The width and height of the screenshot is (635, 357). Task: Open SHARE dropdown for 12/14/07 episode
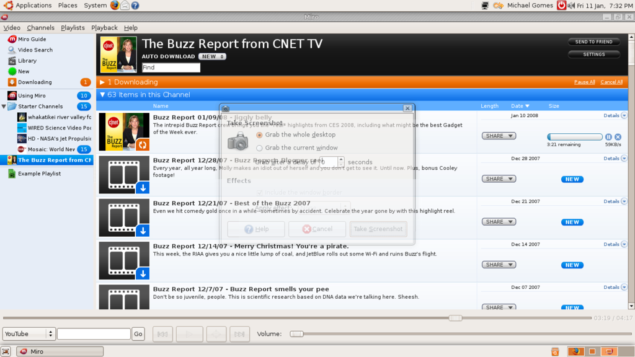499,265
